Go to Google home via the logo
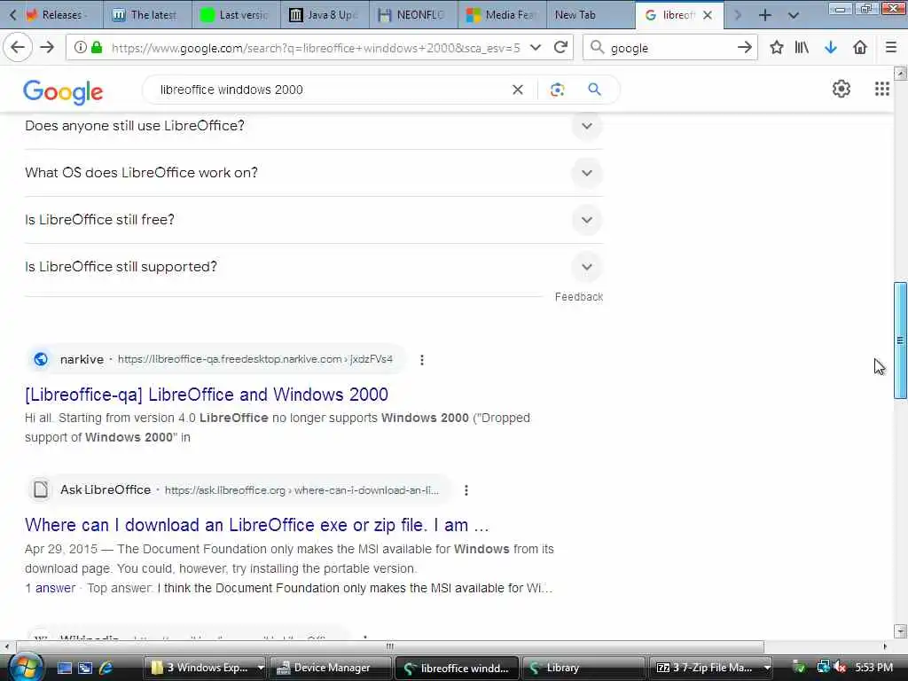 [63, 91]
